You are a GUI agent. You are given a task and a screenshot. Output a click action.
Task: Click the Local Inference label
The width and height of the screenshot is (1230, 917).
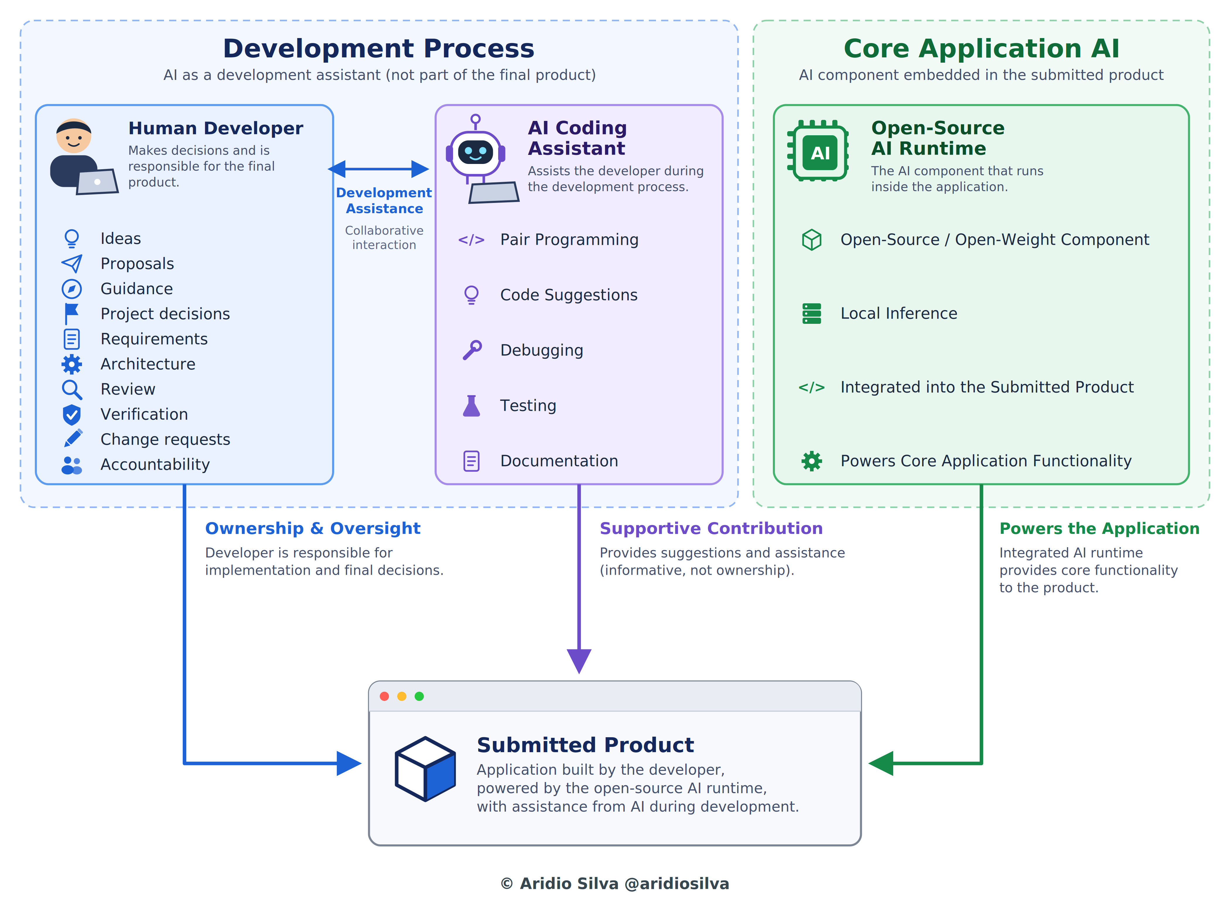coord(898,314)
